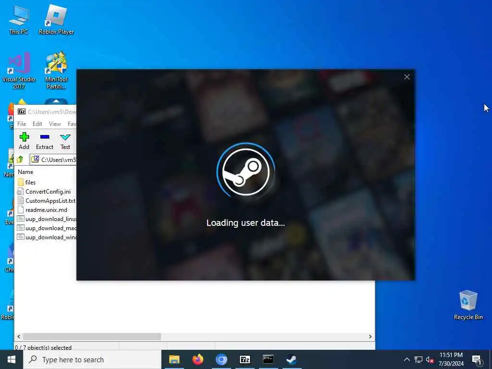Select the uup_download_mac file entry
Image resolution: width=492 pixels, height=369 pixels.
click(x=47, y=228)
